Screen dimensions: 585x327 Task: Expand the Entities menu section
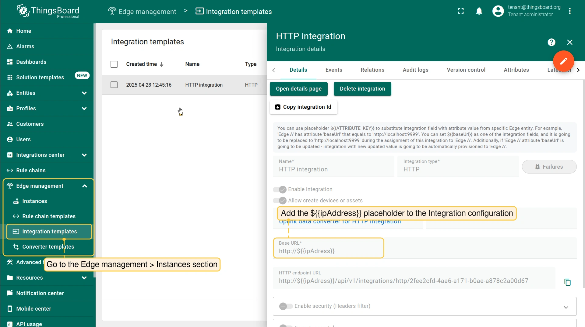click(x=84, y=93)
